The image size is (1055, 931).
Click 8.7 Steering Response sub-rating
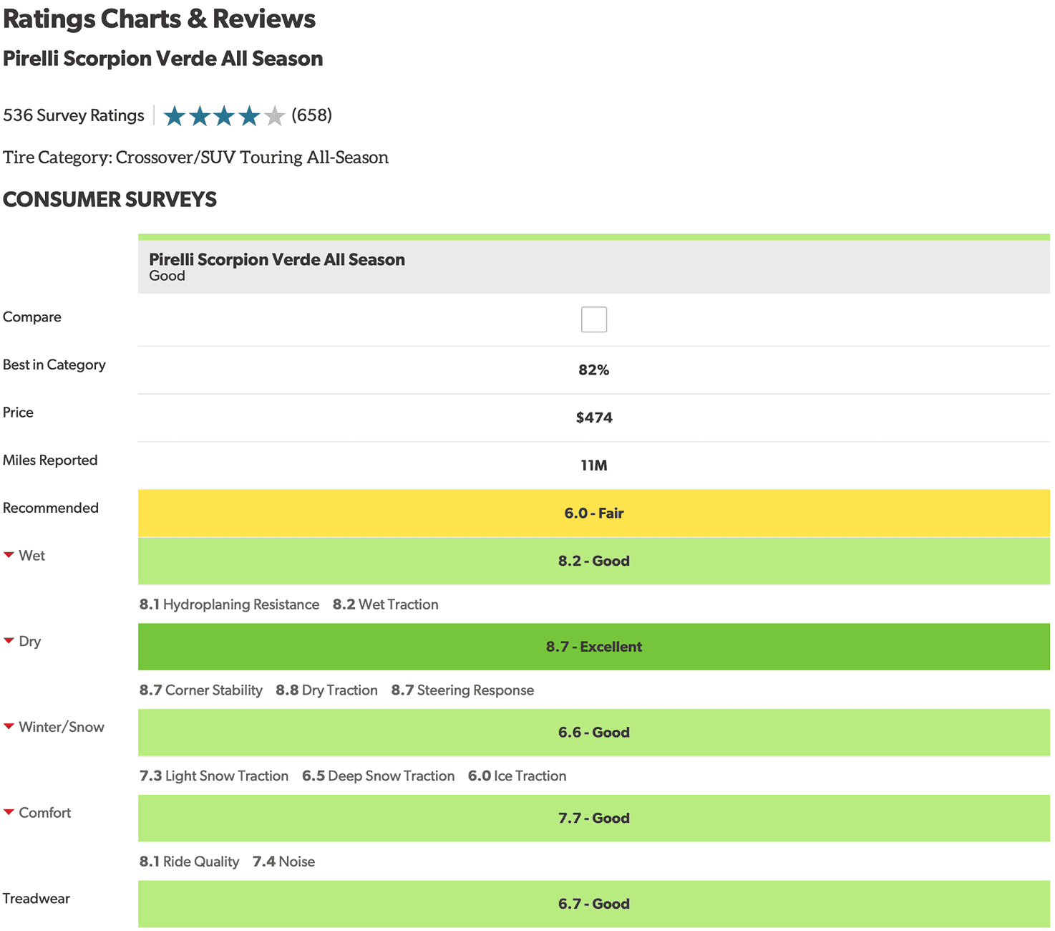click(x=462, y=690)
